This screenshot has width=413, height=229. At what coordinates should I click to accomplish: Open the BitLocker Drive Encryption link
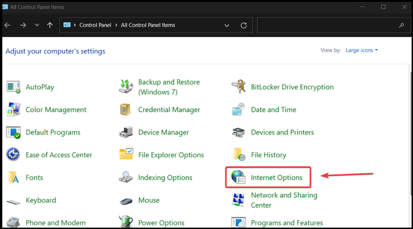[292, 87]
